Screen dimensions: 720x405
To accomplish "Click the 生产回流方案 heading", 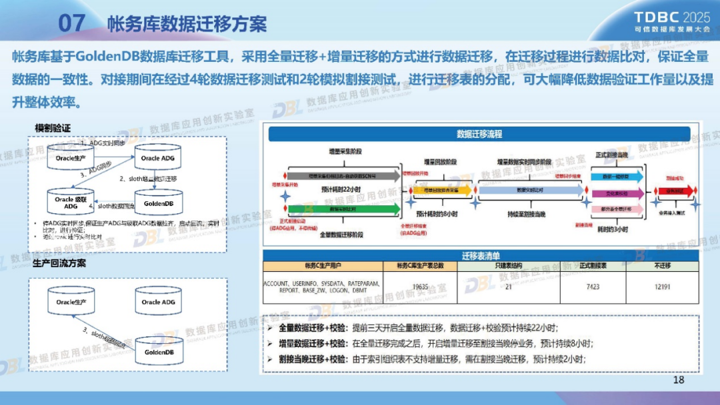I will point(59,263).
